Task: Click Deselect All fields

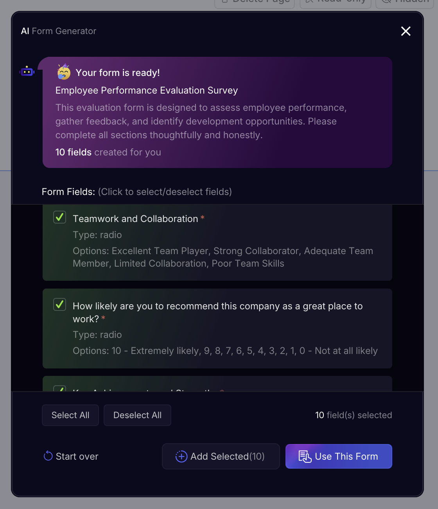Action: [x=137, y=415]
